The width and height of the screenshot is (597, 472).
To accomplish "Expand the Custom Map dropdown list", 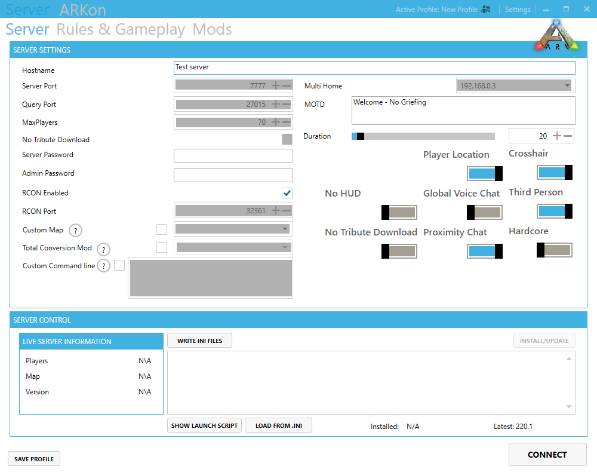I will coord(232,229).
